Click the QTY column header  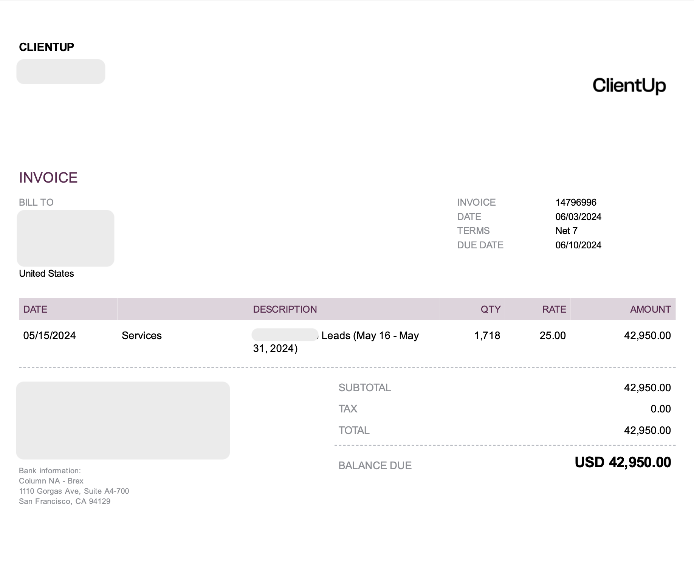pyautogui.click(x=490, y=310)
